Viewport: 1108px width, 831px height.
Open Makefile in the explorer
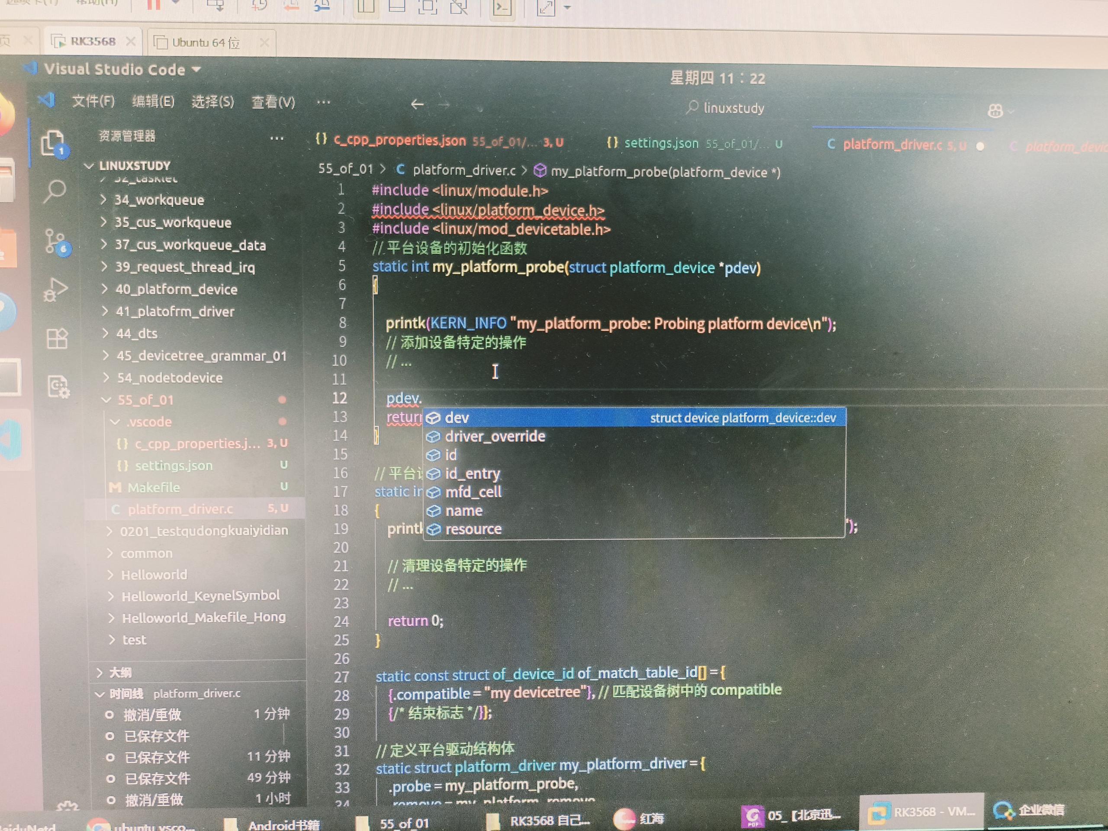[153, 487]
